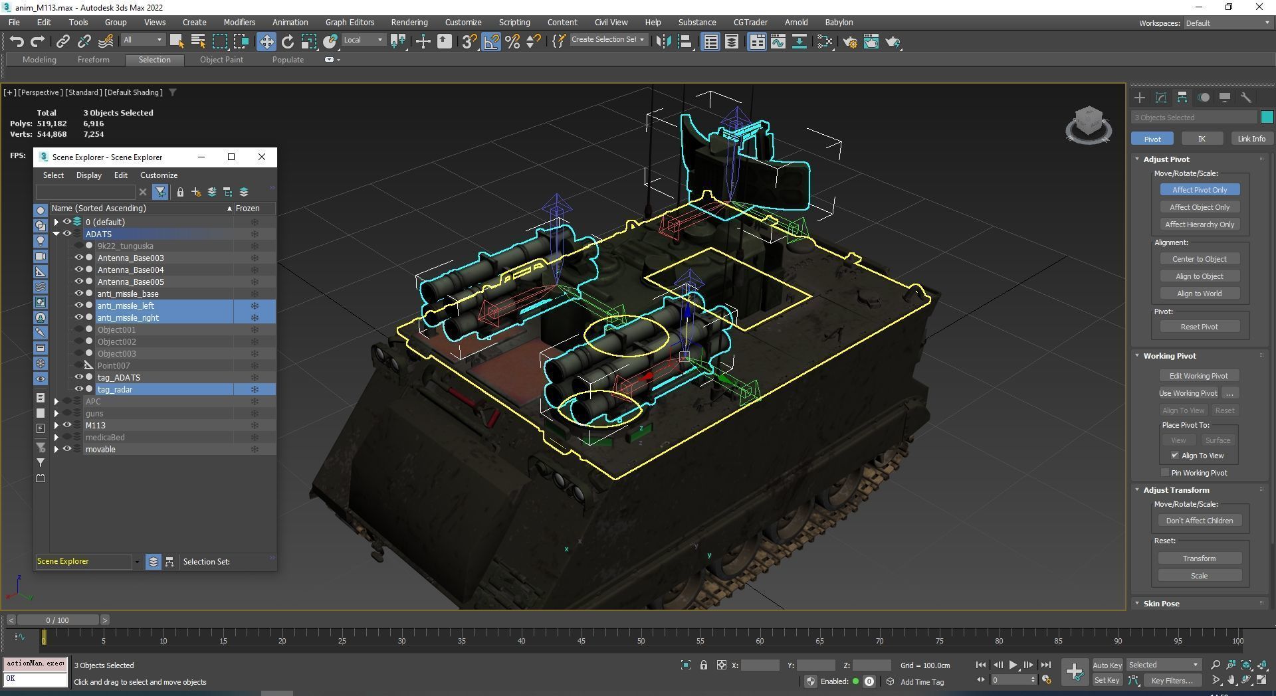Toggle the Percent Snap icon
This screenshot has width=1276, height=696.
pos(512,42)
